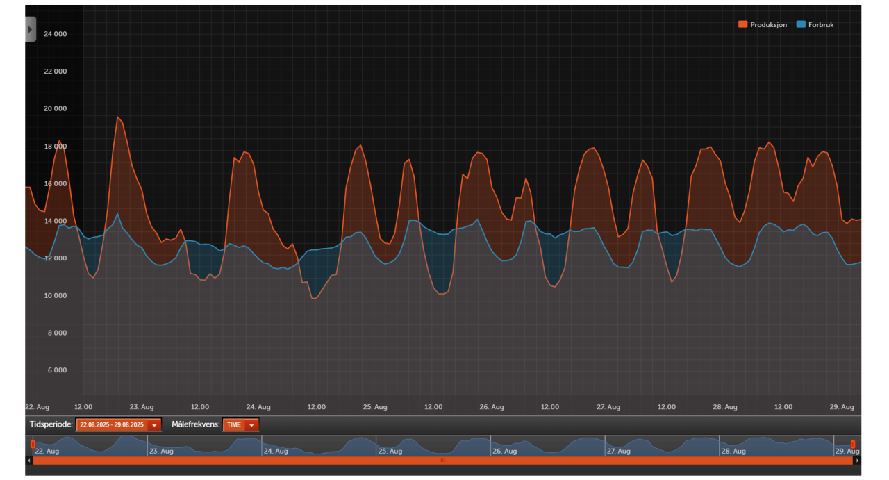Click the blue Forbruk legend swatch
This screenshot has width=889, height=480.
[x=801, y=24]
